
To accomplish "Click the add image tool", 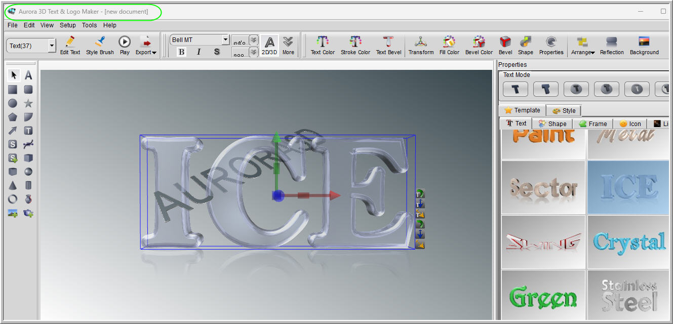I will point(13,213).
